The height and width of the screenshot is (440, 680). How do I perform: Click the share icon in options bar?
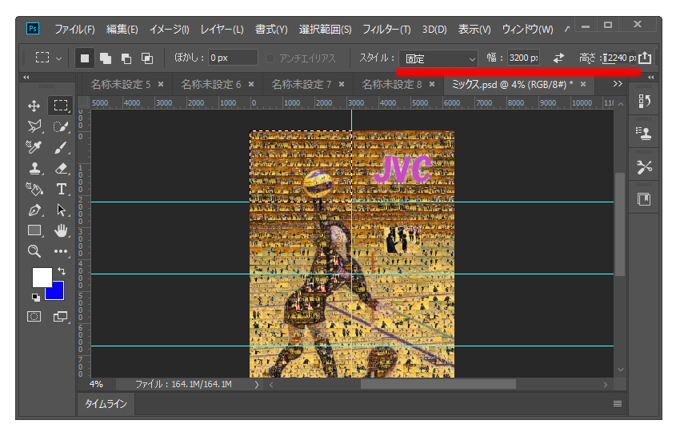coord(646,58)
